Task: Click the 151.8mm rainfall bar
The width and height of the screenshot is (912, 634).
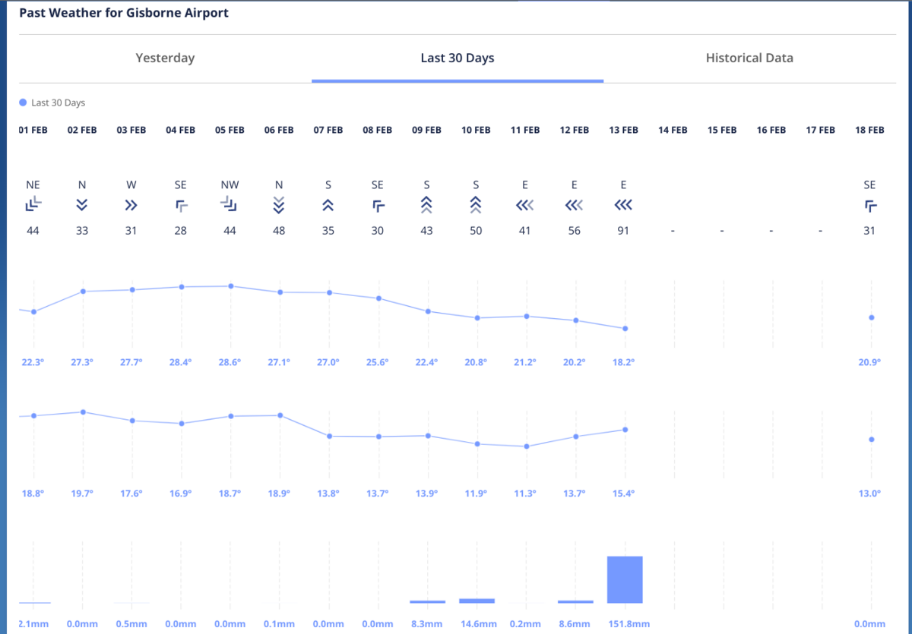Action: 625,580
